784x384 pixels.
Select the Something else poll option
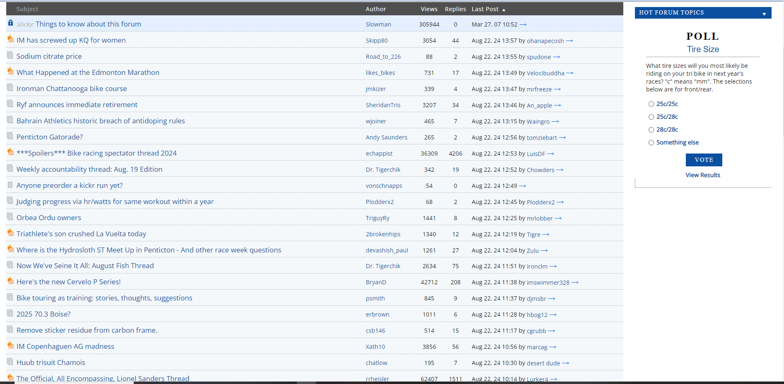coord(651,143)
